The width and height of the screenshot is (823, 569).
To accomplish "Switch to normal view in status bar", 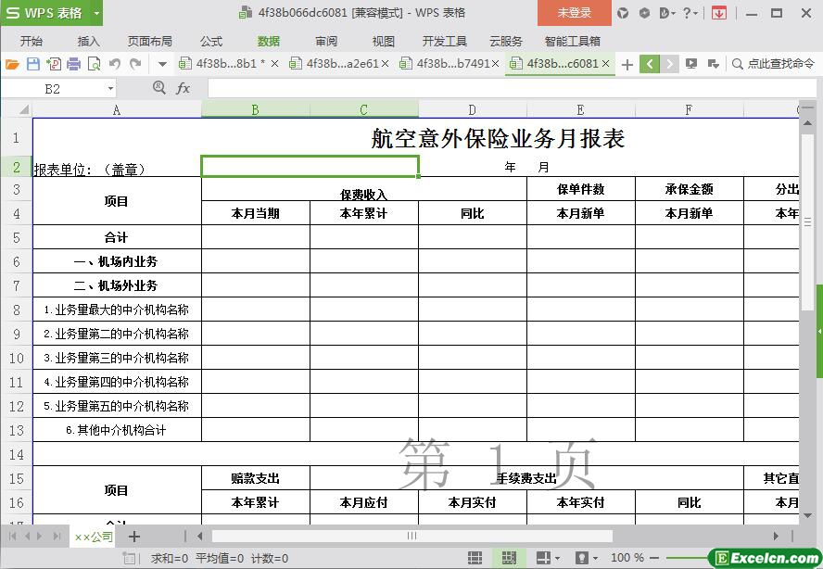I will click(475, 558).
